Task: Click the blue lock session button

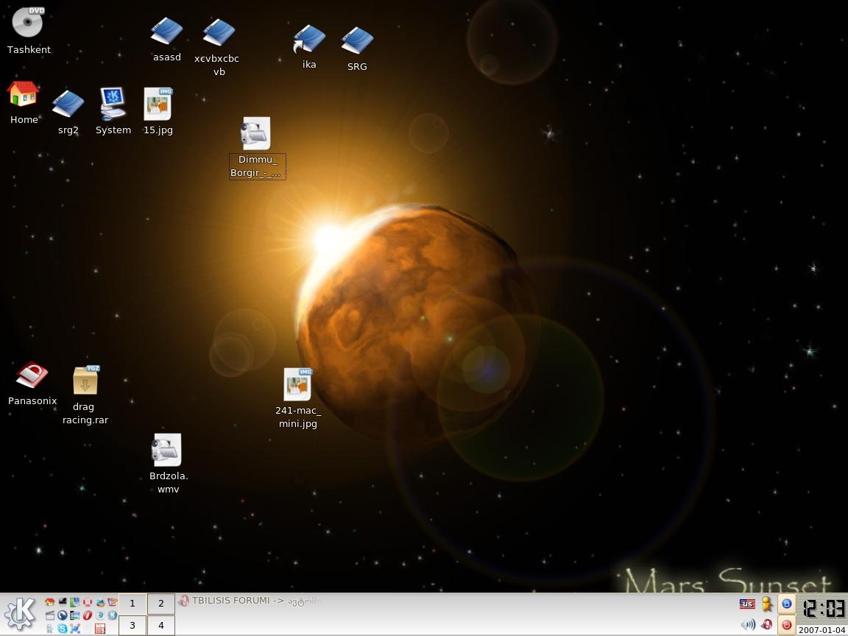Action: click(x=786, y=604)
